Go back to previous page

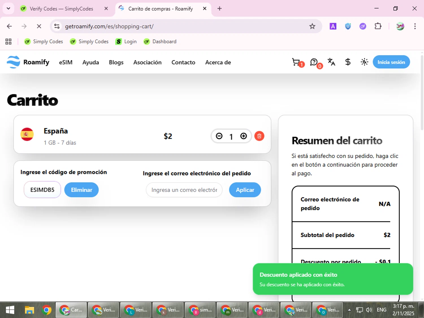click(9, 26)
